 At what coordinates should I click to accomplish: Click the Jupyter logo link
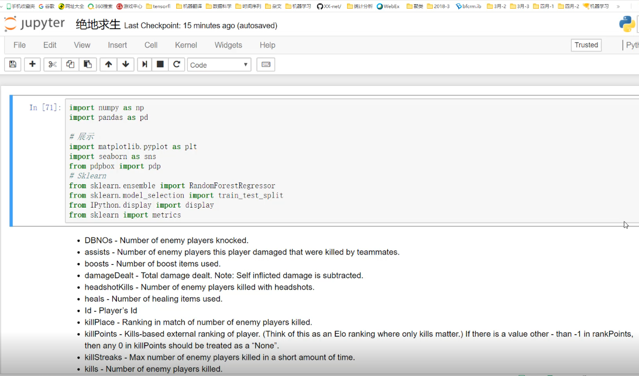click(35, 25)
